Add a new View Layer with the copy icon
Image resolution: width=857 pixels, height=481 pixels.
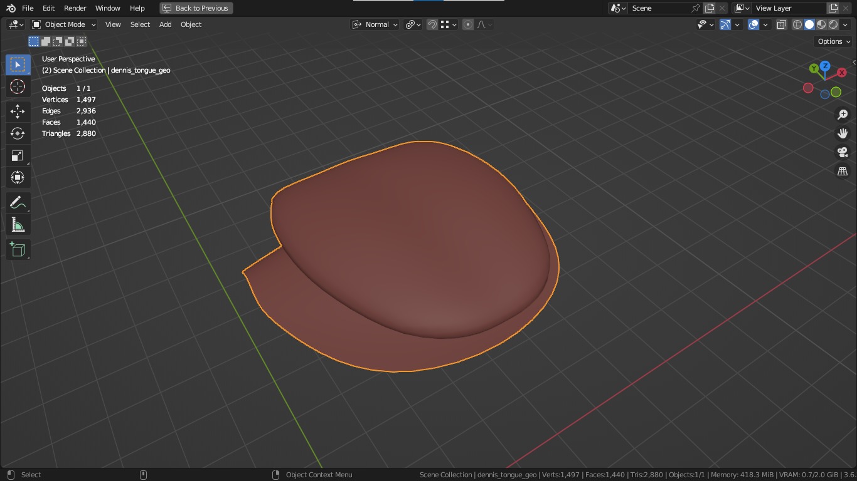tap(833, 8)
